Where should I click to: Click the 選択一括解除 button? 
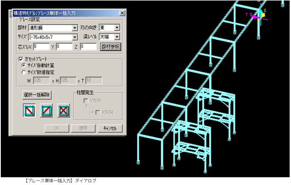pyautogui.click(x=37, y=95)
